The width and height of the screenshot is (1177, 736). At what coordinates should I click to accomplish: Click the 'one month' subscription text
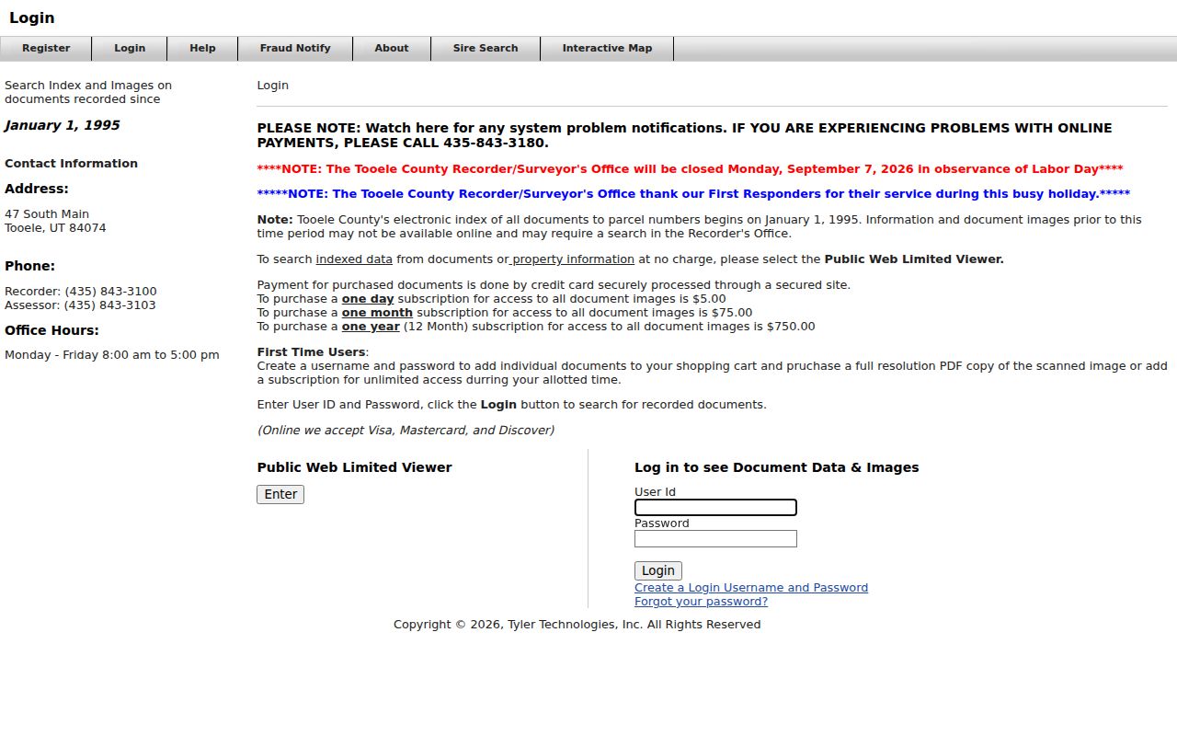[377, 313]
